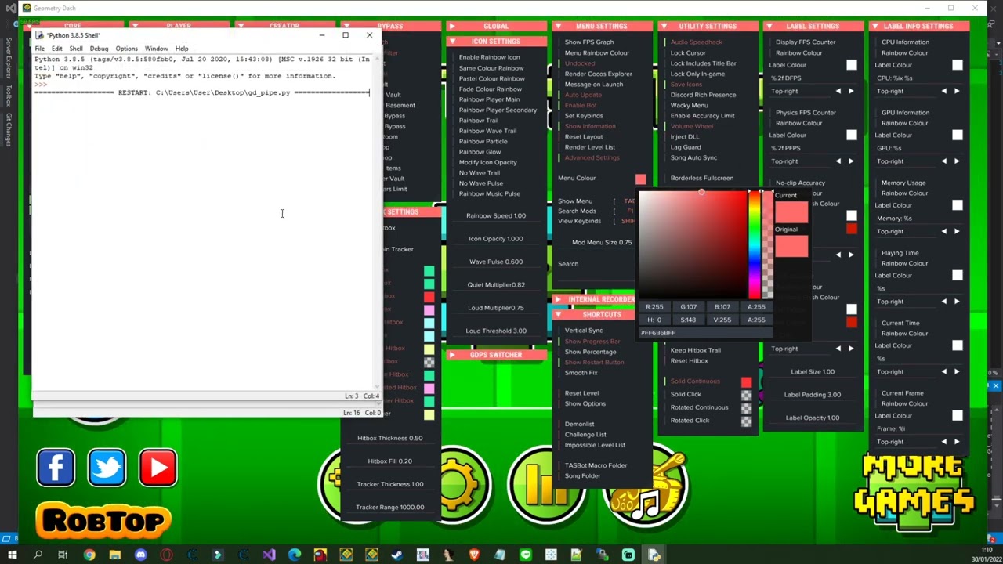This screenshot has height=564, width=1003.
Task: Open the Debug menu in IDLE
Action: click(99, 49)
